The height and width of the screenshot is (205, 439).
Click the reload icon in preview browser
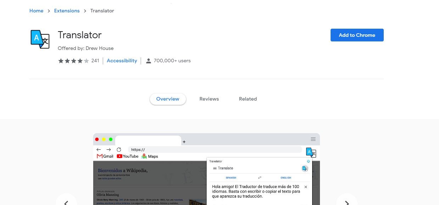tap(119, 150)
